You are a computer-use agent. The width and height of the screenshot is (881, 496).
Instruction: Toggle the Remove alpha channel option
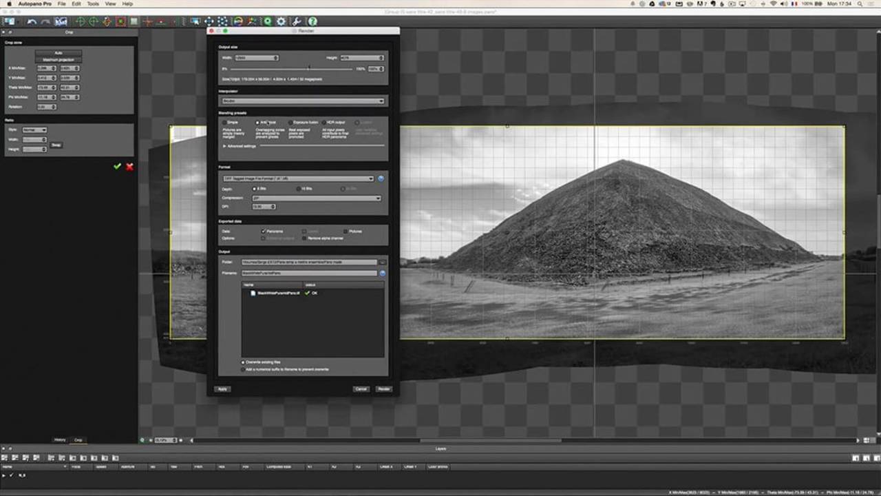tap(304, 238)
